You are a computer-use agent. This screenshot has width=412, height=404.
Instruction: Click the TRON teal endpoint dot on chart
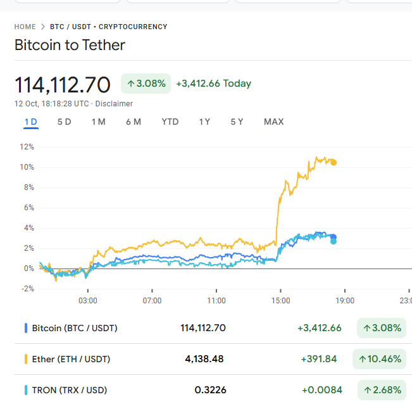[334, 241]
